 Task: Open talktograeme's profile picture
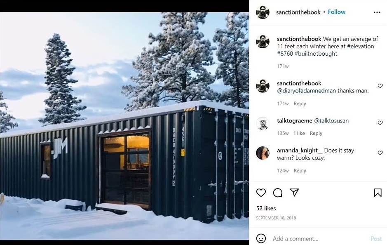click(x=263, y=123)
